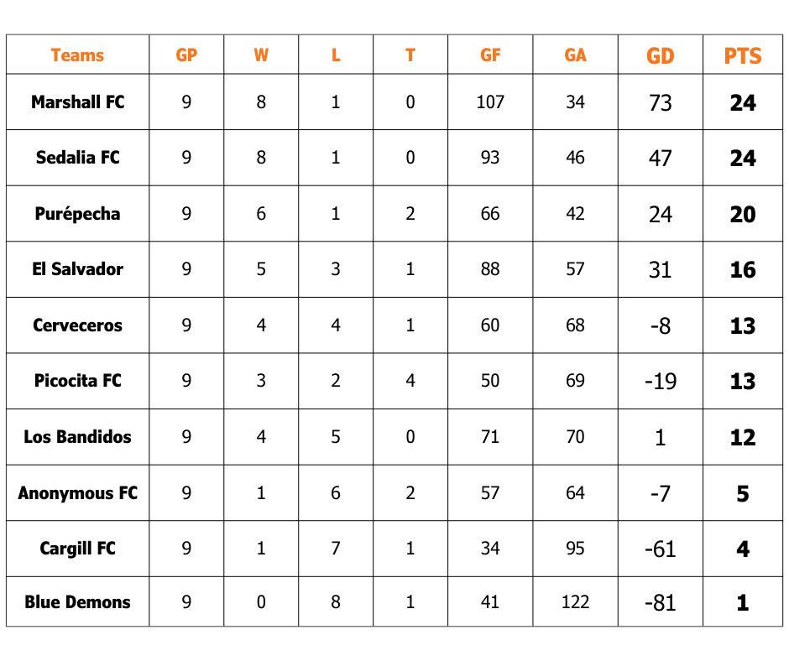Select the PTS column header

(x=743, y=56)
